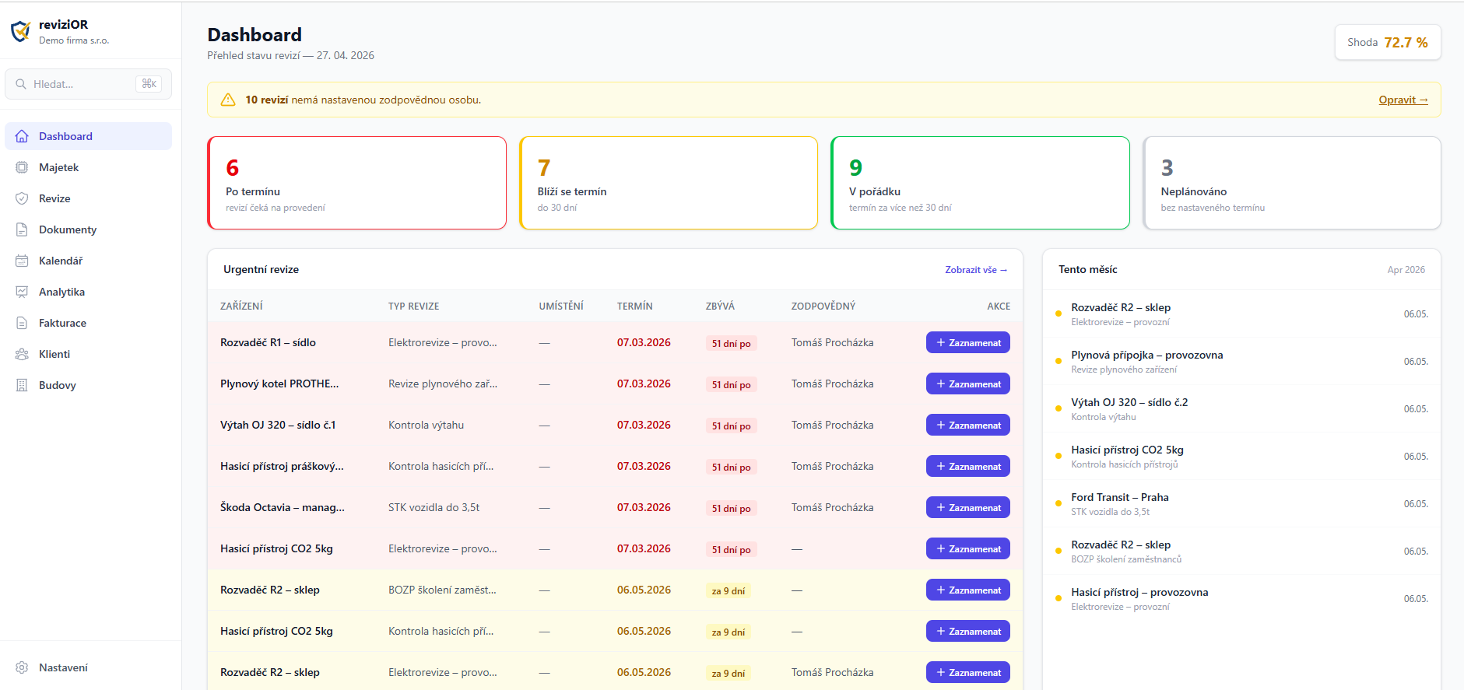
Task: Click the Dokumenty file icon in sidebar
Action: point(22,229)
